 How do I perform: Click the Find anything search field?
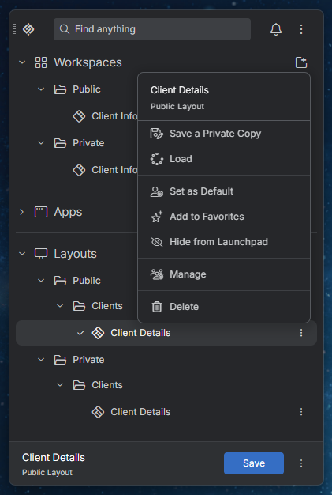coord(152,29)
